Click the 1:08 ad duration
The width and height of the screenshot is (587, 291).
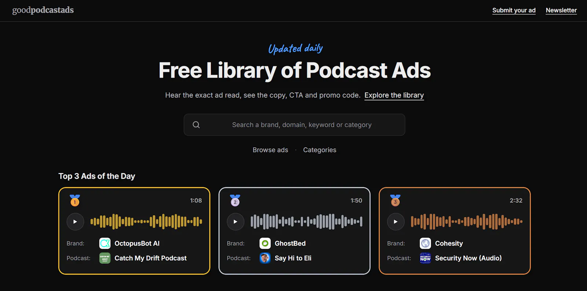[196, 200]
